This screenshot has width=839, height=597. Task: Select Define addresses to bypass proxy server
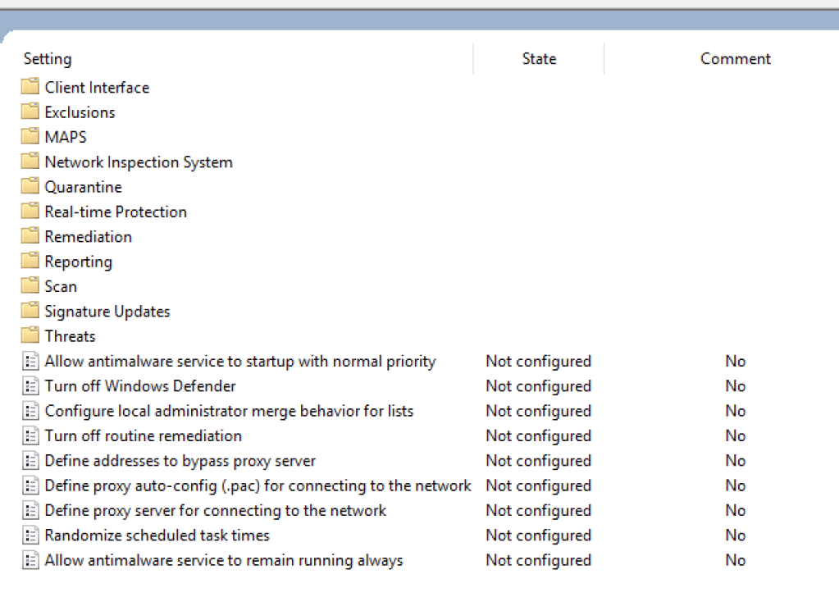pyautogui.click(x=180, y=461)
